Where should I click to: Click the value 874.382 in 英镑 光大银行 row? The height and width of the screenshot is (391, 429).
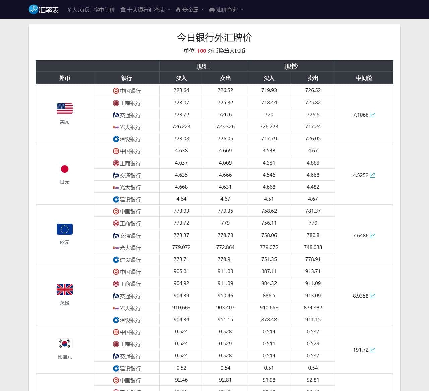[x=313, y=307]
